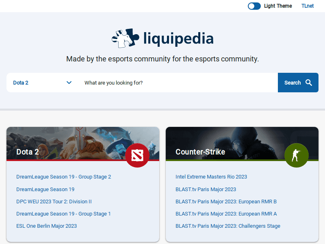This screenshot has width=325, height=244.
Task: Click the Dota 2 card title text
Action: pyautogui.click(x=28, y=152)
